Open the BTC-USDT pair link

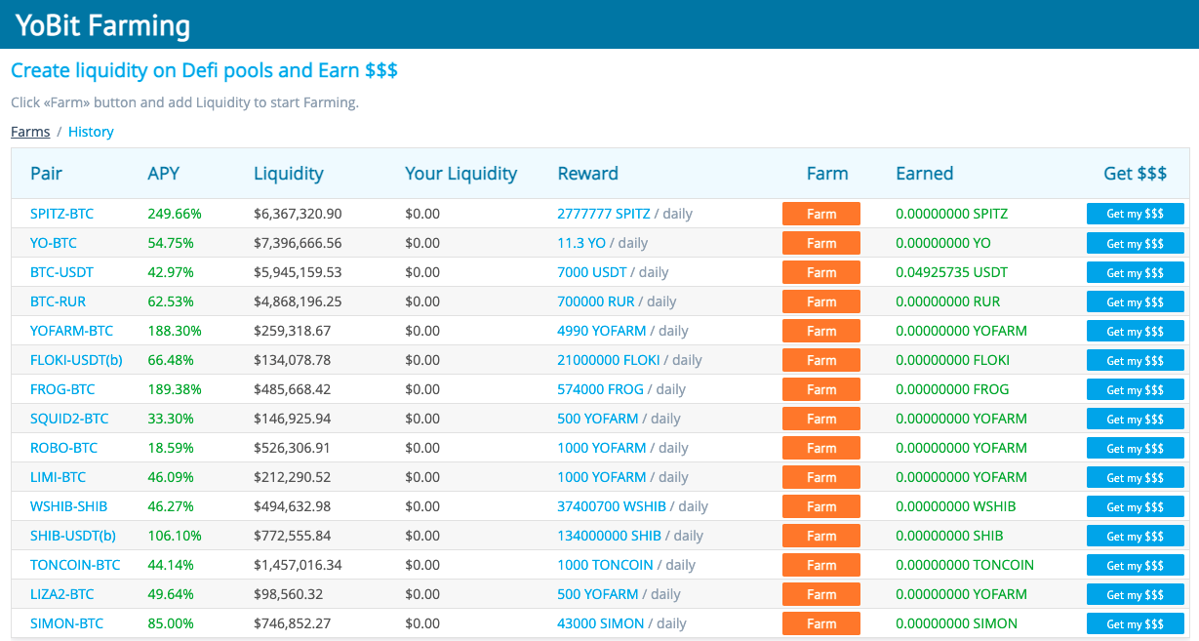61,272
